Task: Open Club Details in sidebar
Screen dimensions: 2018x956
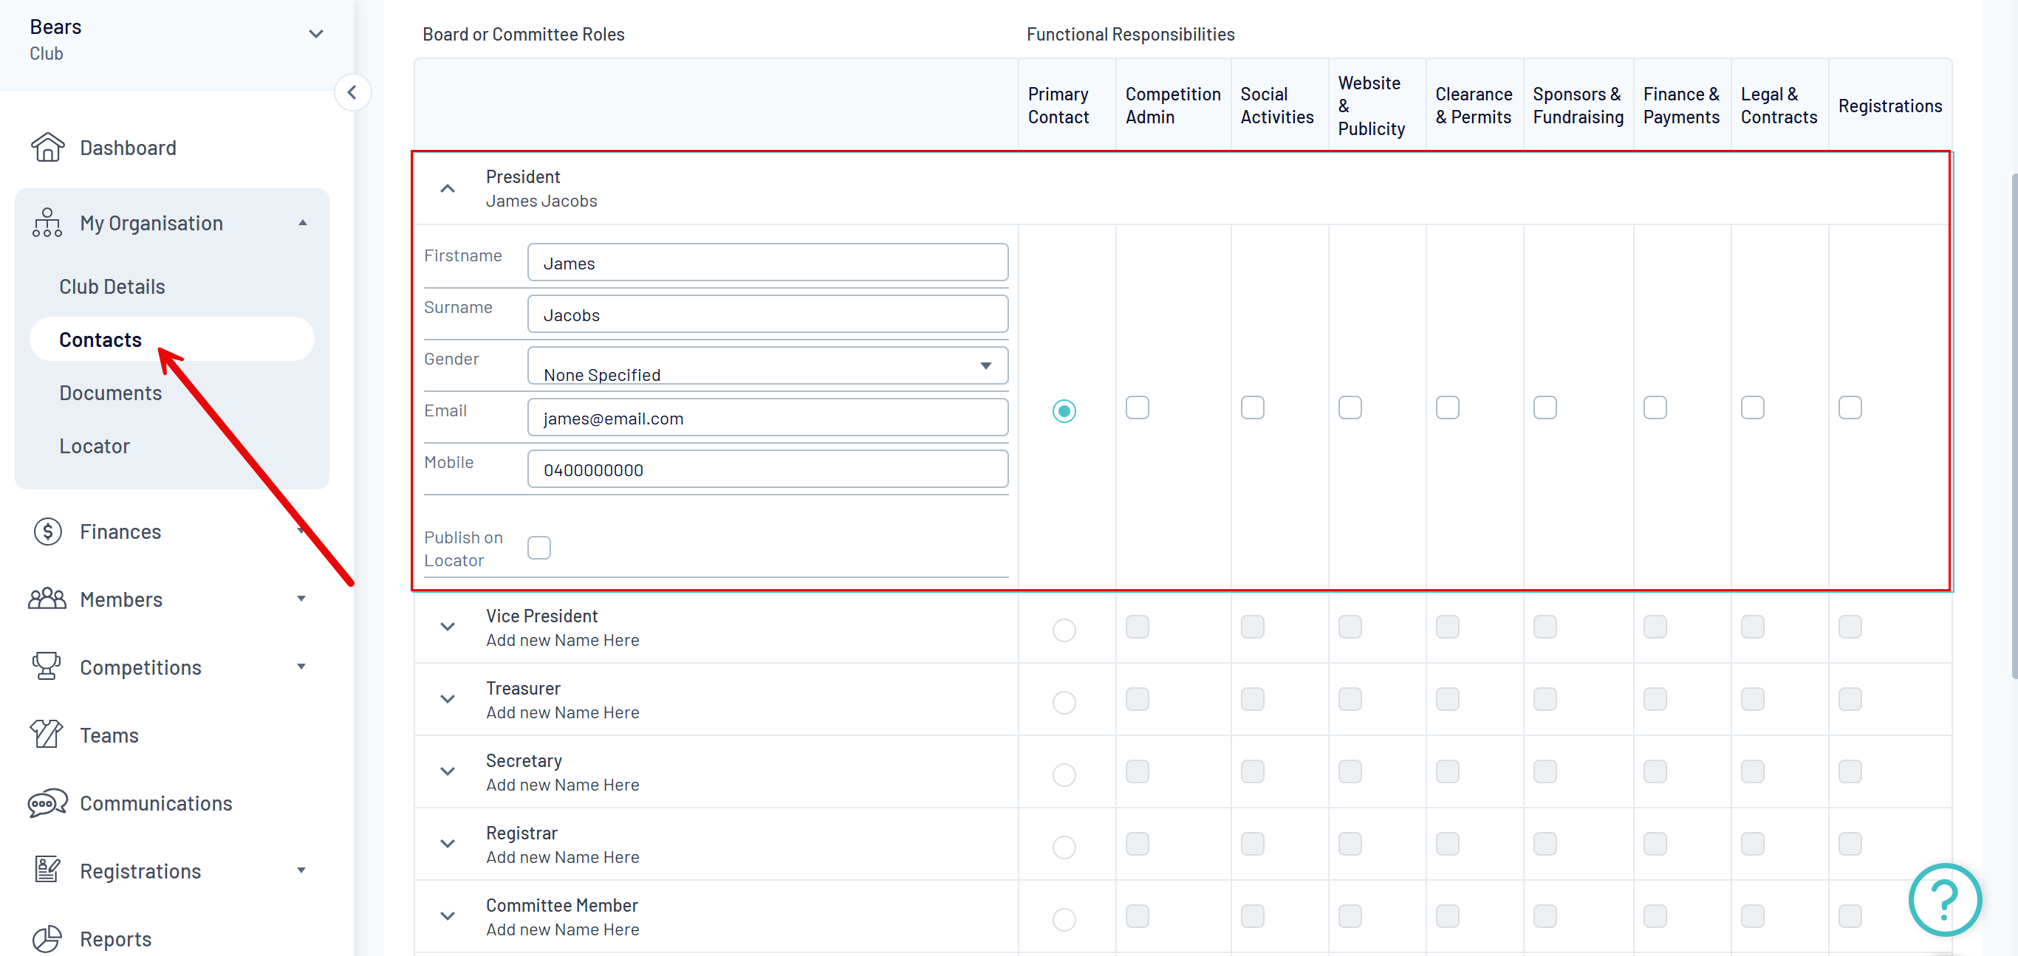Action: click(x=112, y=286)
